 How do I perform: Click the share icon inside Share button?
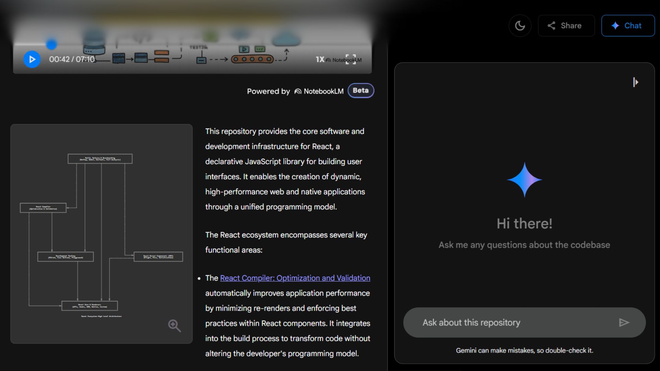pyautogui.click(x=551, y=25)
